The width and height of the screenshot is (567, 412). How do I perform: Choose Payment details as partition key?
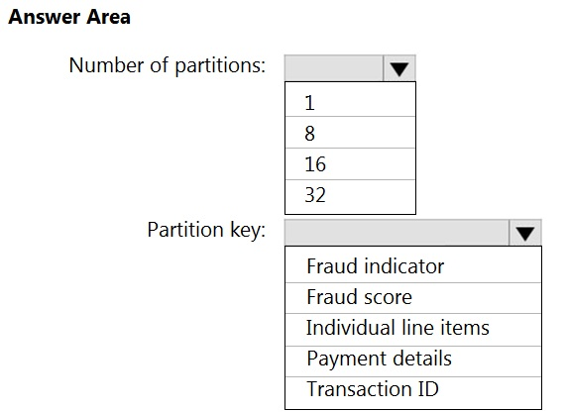tap(413, 361)
